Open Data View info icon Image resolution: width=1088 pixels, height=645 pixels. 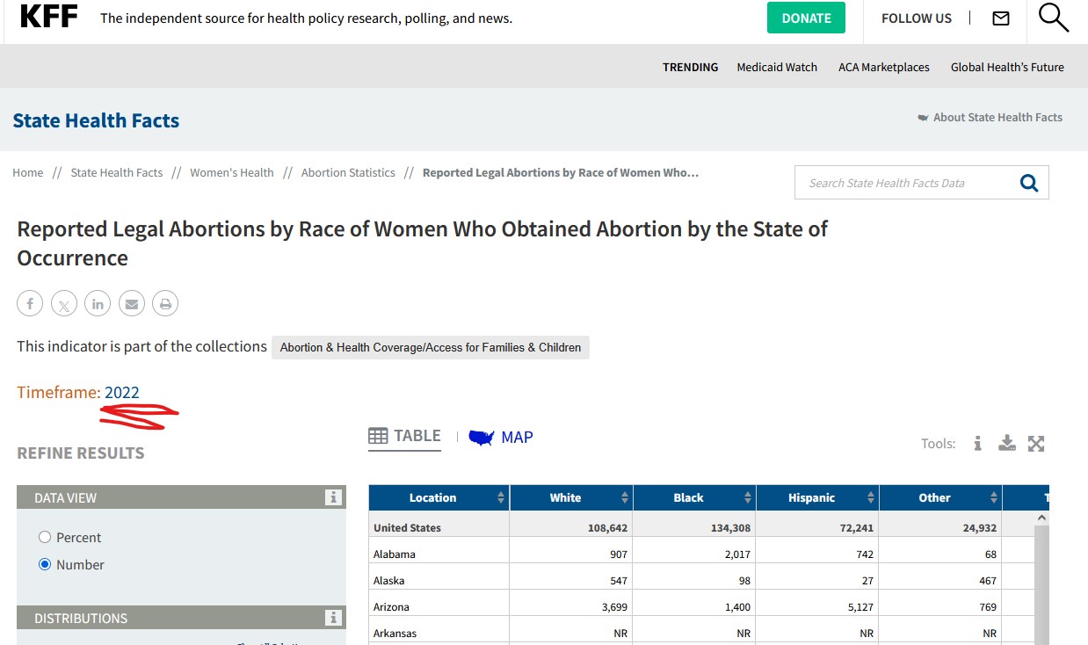(333, 497)
